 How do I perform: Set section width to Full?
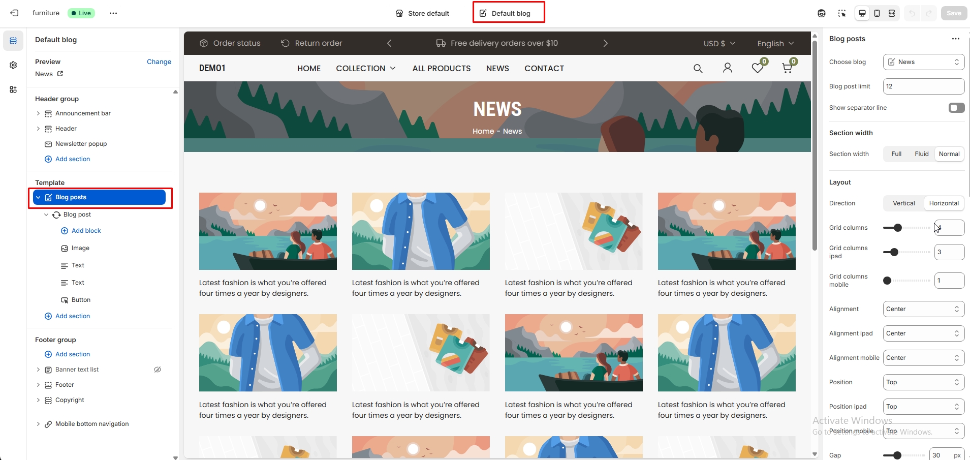click(896, 154)
